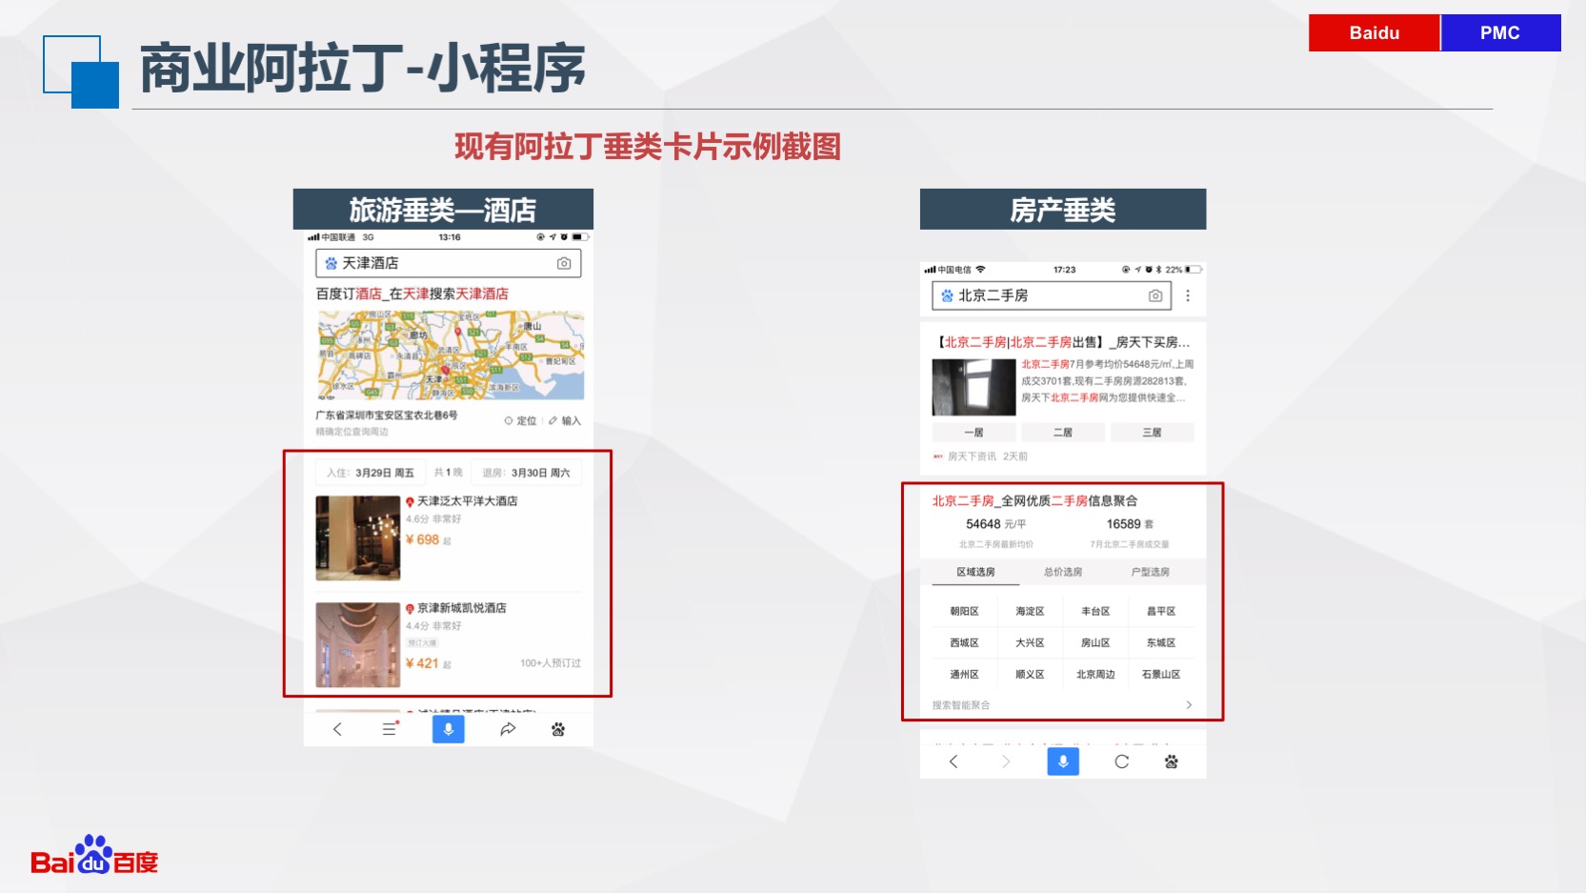Open 京津新城凯悦酒店 hotel name
This screenshot has height=893, width=1586.
[462, 608]
